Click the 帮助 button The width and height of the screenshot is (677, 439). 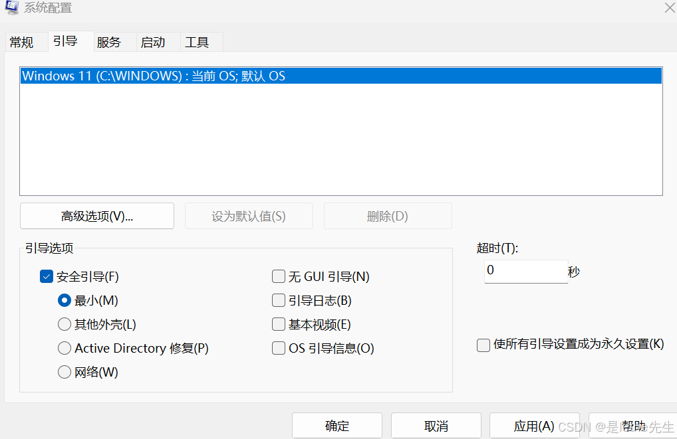[633, 426]
